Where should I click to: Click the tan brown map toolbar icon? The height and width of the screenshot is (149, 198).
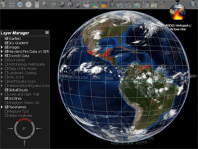pos(162,5)
